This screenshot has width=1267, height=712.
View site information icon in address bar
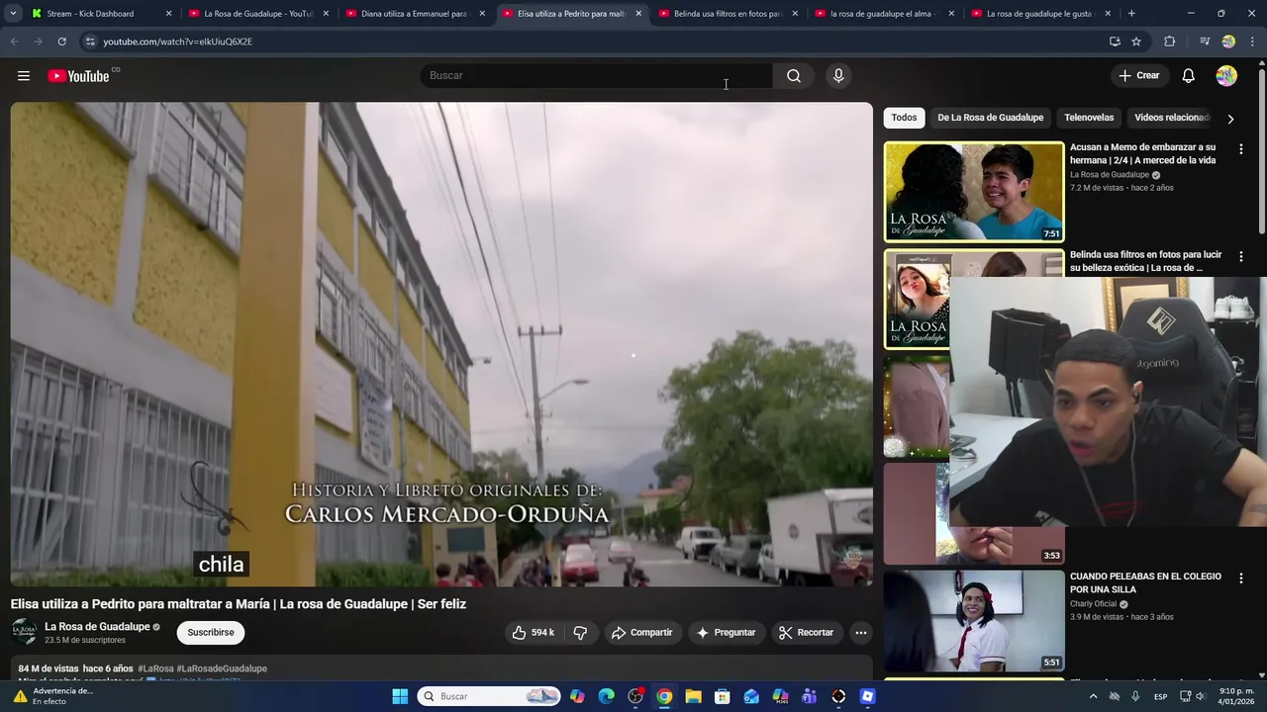(x=90, y=42)
